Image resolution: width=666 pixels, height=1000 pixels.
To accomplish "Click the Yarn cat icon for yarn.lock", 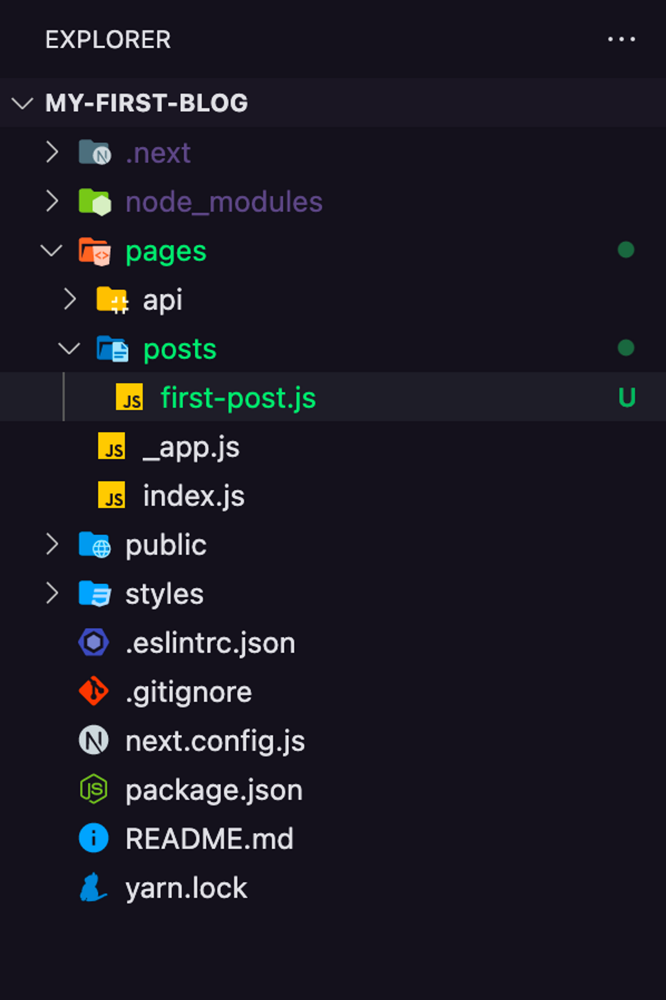I will (x=93, y=887).
